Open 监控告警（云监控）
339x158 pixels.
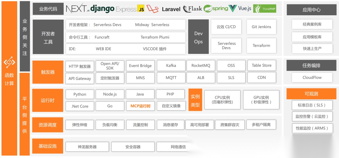pos(312,116)
